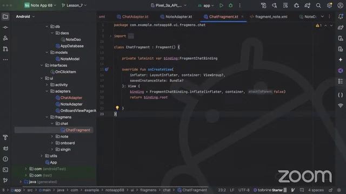Open the app run configuration dropdown
Image resolution: width=346 pixels, height=194 pixels.
coord(206,5)
